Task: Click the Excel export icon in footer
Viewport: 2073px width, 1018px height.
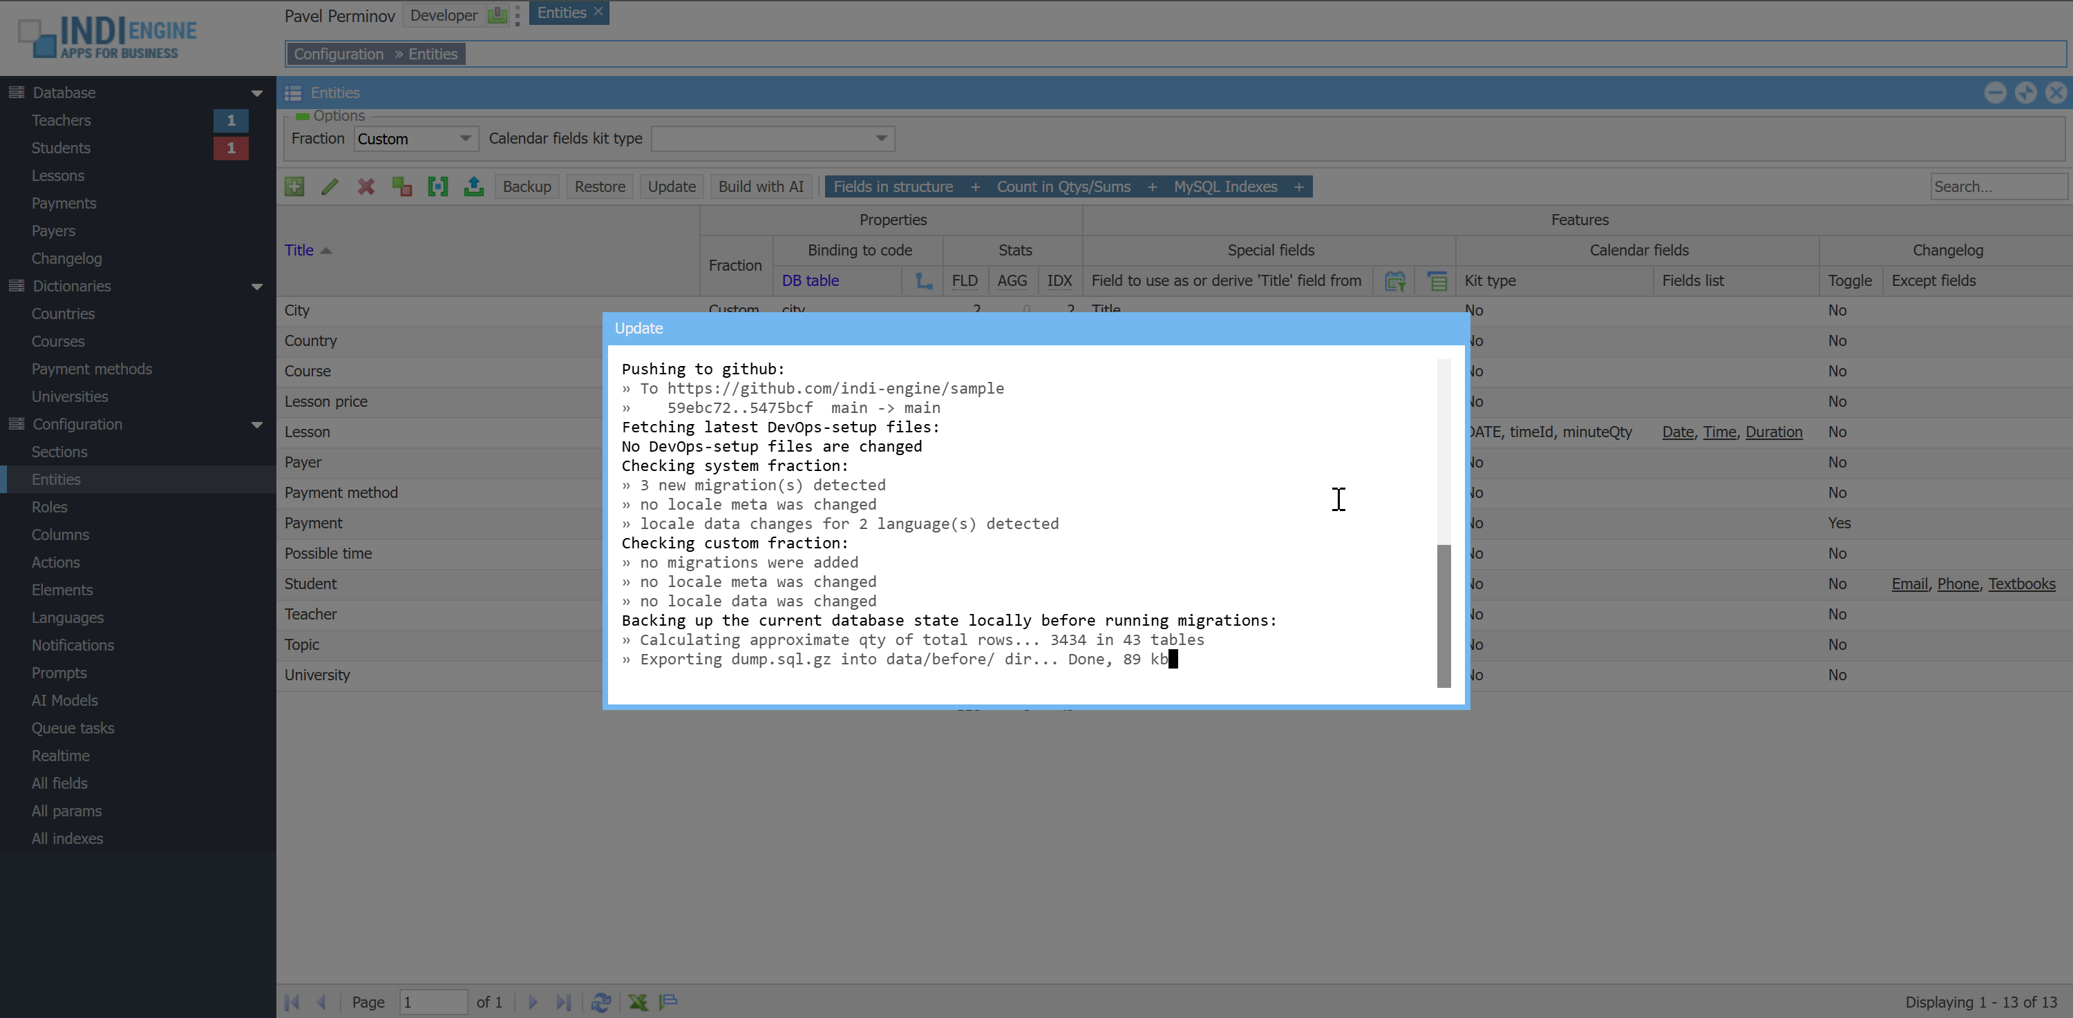Action: [637, 1002]
